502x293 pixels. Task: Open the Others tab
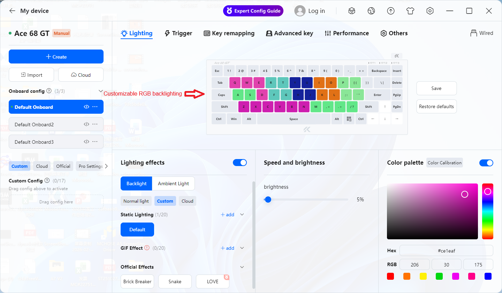[394, 33]
